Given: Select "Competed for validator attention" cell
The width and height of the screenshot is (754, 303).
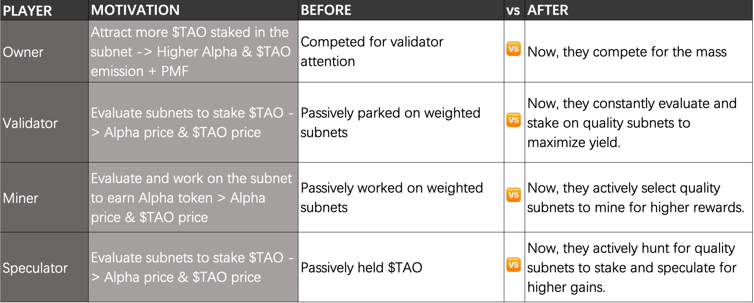Looking at the screenshot, I should (x=372, y=52).
